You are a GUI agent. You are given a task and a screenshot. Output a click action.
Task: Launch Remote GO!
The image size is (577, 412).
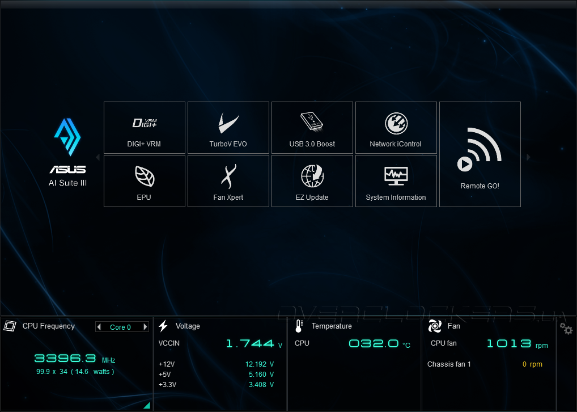(x=480, y=154)
